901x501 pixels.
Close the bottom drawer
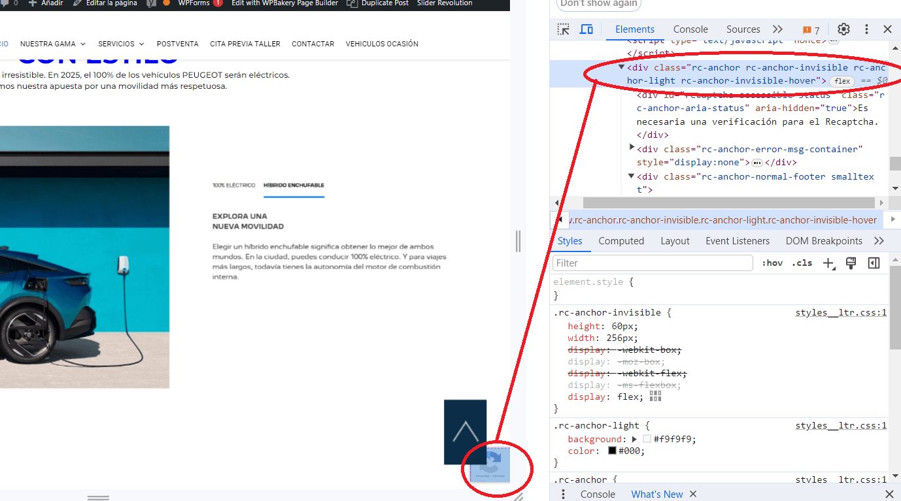coord(889,494)
